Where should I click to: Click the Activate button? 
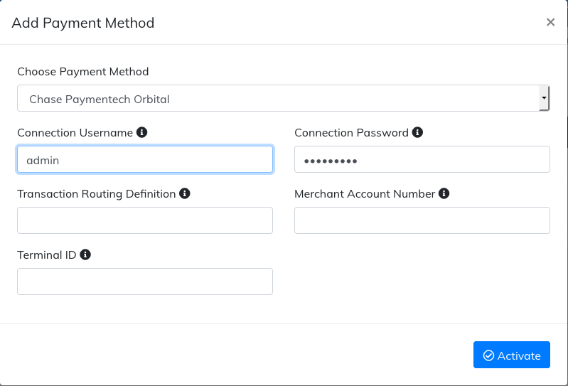point(512,355)
